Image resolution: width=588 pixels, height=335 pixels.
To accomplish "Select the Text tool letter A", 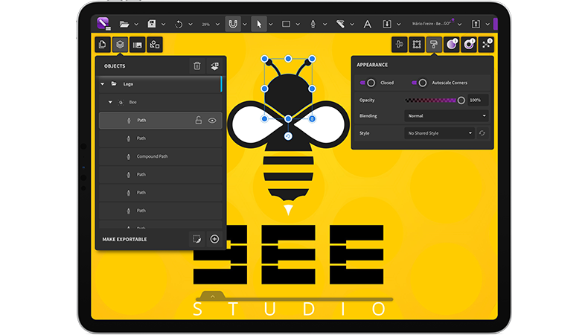I will [x=367, y=24].
